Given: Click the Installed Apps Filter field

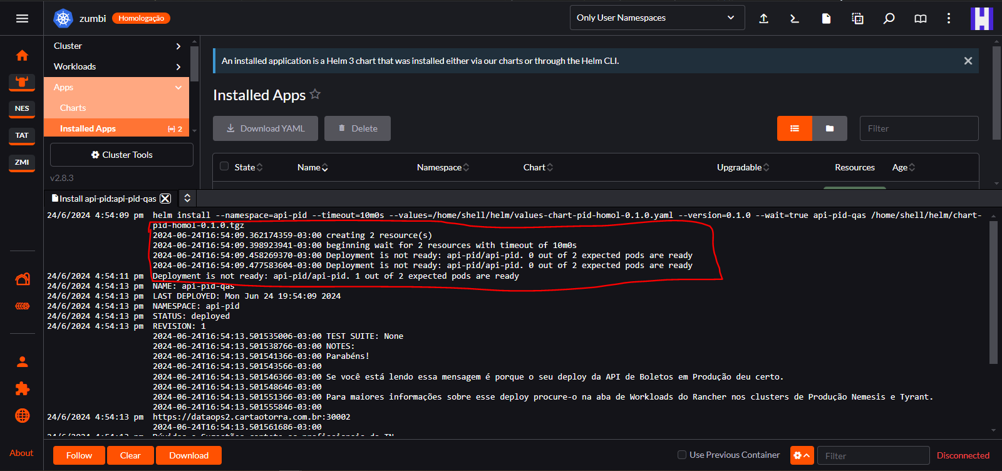Looking at the screenshot, I should [918, 128].
